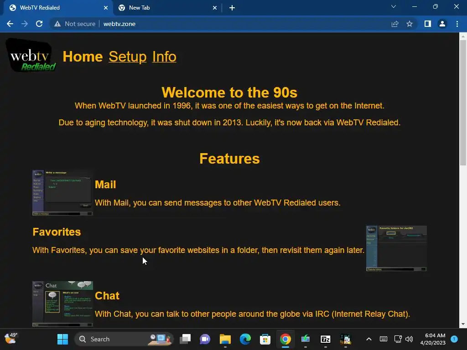467x350 pixels.
Task: Select the Home navigation item
Action: pos(83,57)
